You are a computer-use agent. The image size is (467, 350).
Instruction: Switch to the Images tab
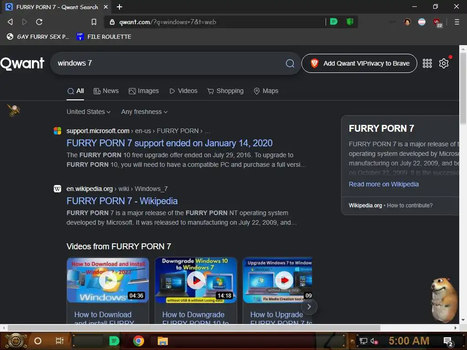(x=144, y=91)
